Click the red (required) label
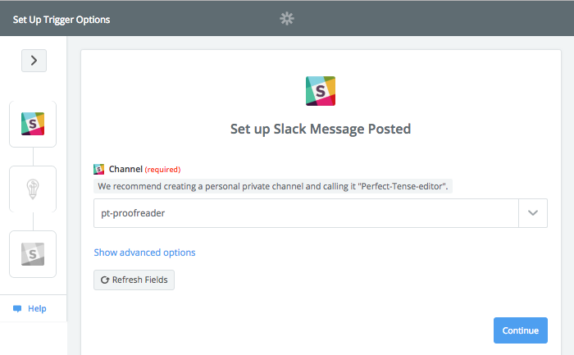 163,170
